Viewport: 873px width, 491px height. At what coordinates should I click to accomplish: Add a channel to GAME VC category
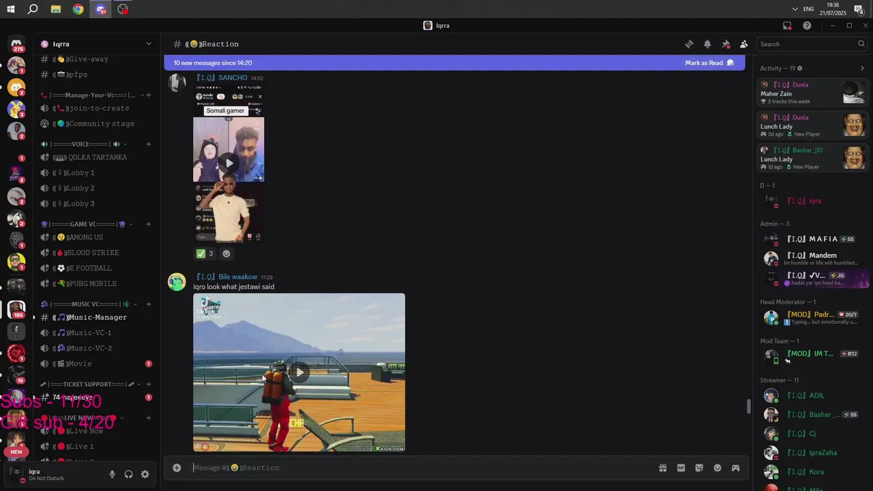(148, 224)
